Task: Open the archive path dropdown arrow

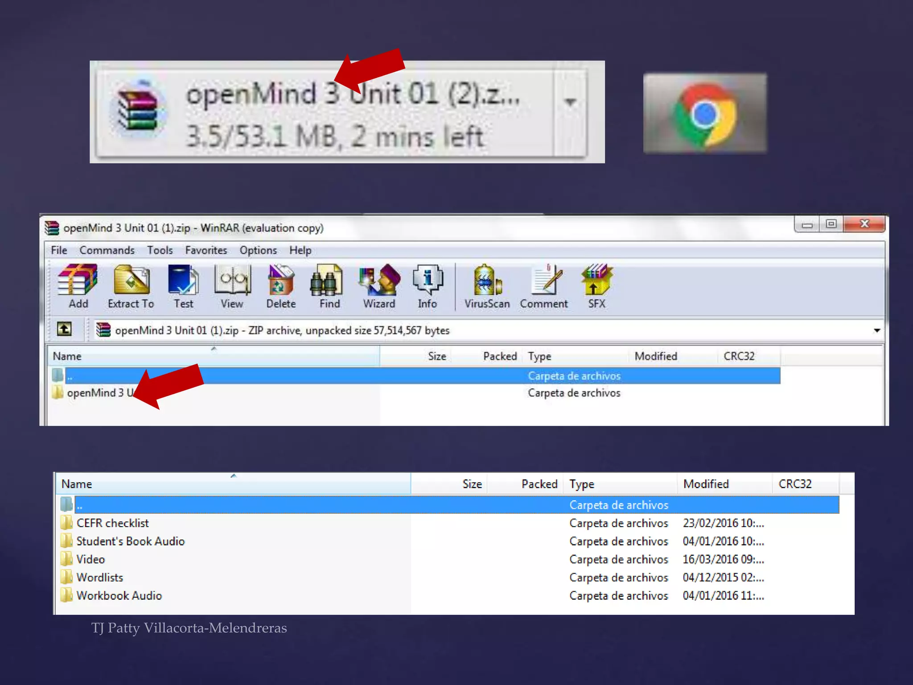Action: [876, 330]
